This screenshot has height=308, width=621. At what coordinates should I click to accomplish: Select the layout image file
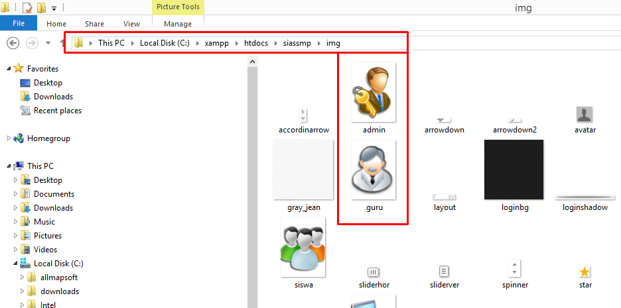445,203
